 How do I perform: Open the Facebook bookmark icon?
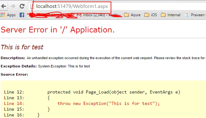coord(22,15)
